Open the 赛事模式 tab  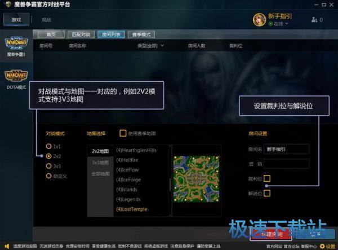141,34
